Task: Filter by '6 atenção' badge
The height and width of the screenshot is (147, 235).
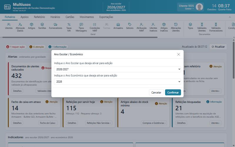Action: point(37,47)
